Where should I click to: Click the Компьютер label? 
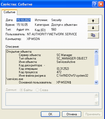[13, 39]
